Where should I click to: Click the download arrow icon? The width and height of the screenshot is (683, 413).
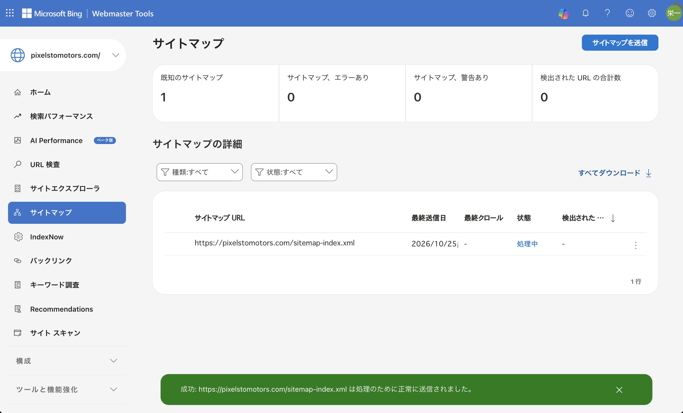click(649, 173)
